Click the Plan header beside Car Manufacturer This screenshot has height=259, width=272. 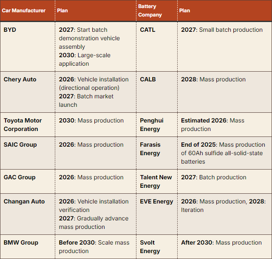[x=62, y=11]
